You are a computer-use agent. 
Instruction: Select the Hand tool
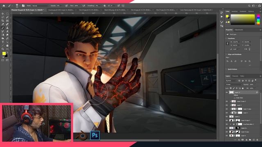(x=7, y=45)
